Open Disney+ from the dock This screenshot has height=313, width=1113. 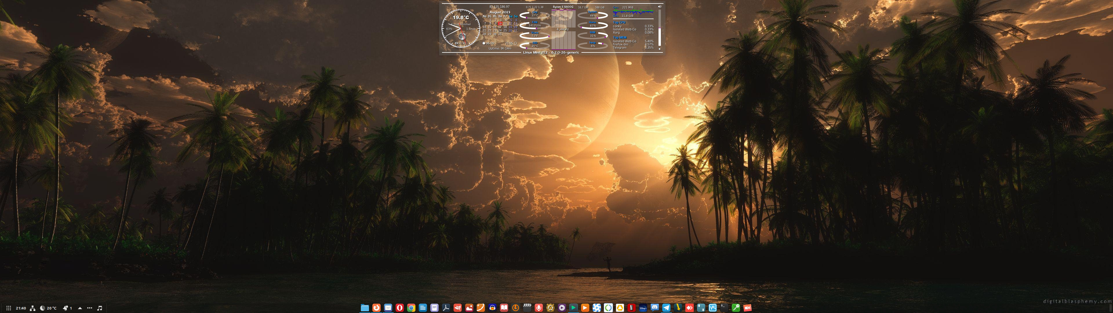click(643, 308)
